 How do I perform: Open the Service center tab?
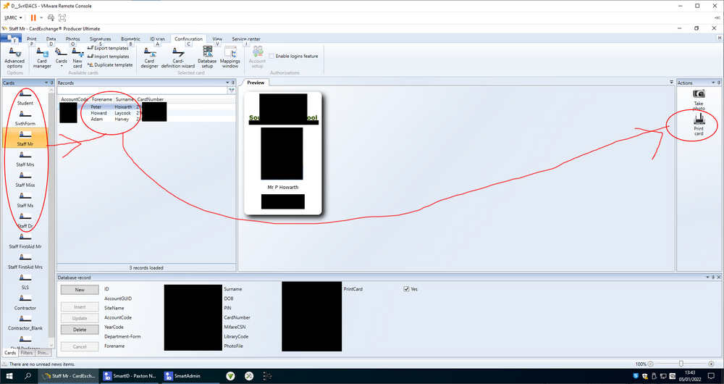point(246,39)
